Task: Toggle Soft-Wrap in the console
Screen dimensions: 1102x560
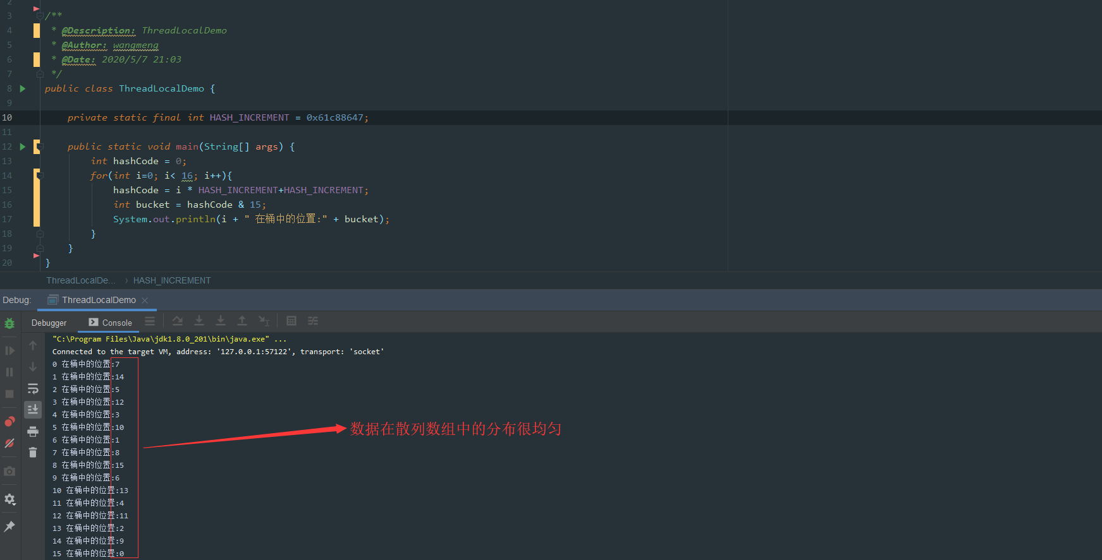Action: pos(33,388)
